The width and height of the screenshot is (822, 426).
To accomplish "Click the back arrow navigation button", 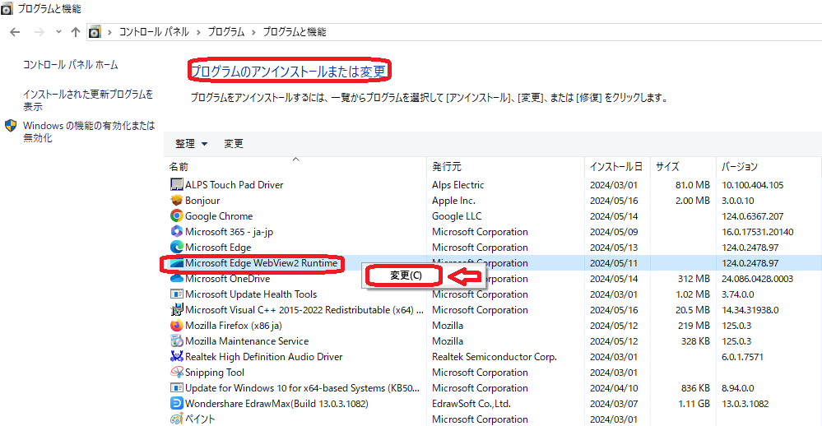I will [x=15, y=32].
